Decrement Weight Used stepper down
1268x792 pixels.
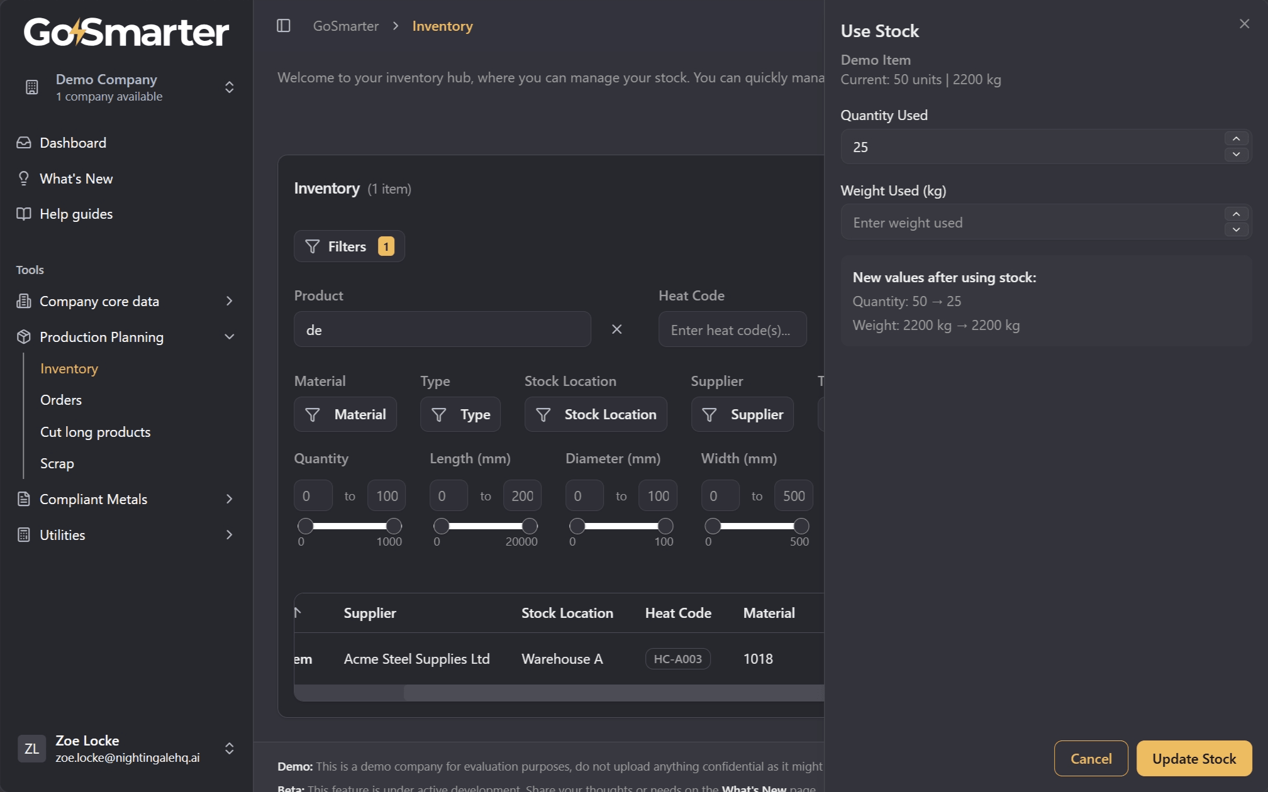1236,229
